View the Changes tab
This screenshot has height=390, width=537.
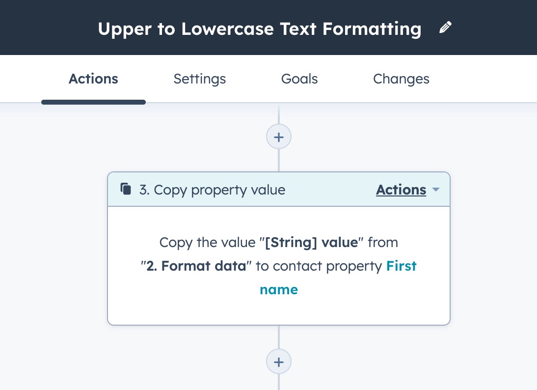click(401, 79)
